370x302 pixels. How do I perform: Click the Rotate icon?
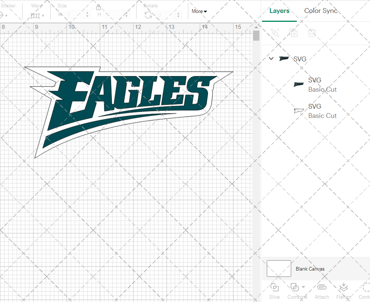click(x=148, y=15)
